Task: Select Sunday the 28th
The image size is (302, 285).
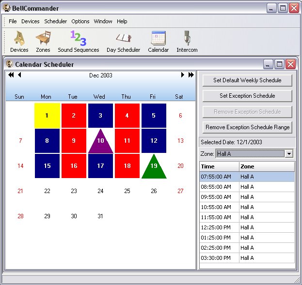Action: coord(20,216)
